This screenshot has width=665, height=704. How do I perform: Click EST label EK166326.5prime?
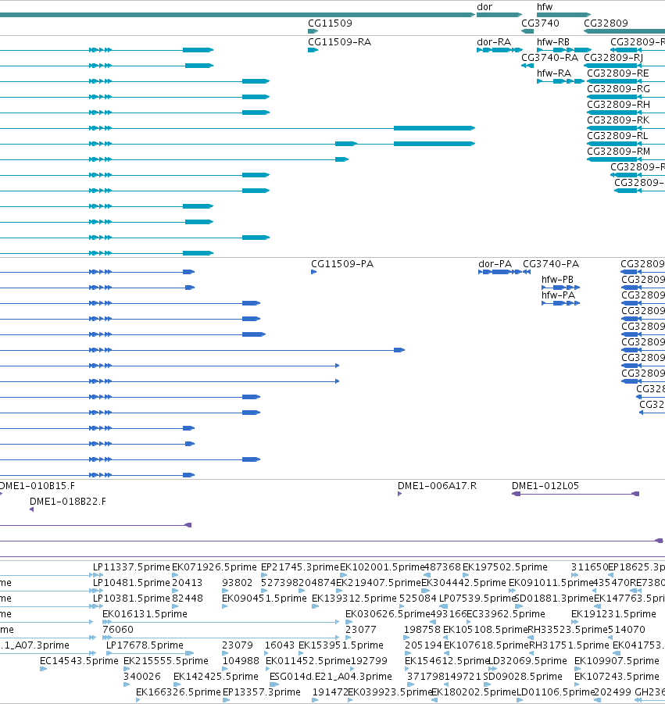(x=178, y=691)
